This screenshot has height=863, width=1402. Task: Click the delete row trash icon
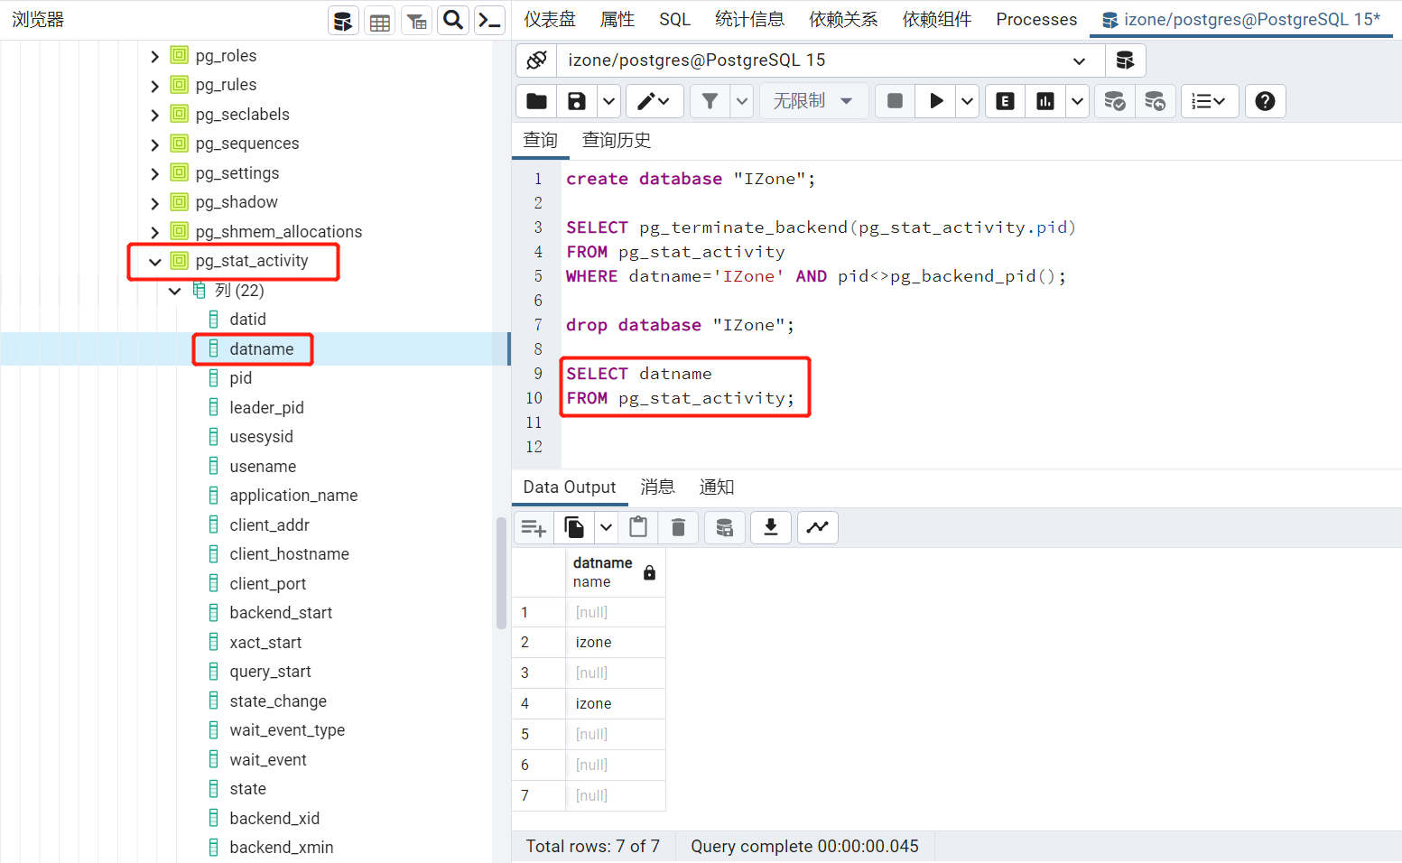[x=679, y=527]
